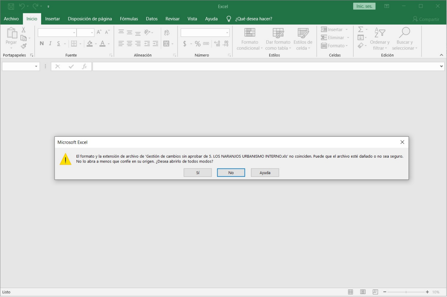Image resolution: width=447 pixels, height=297 pixels.
Task: Open the Ayuda ribbon tab
Action: tap(211, 19)
